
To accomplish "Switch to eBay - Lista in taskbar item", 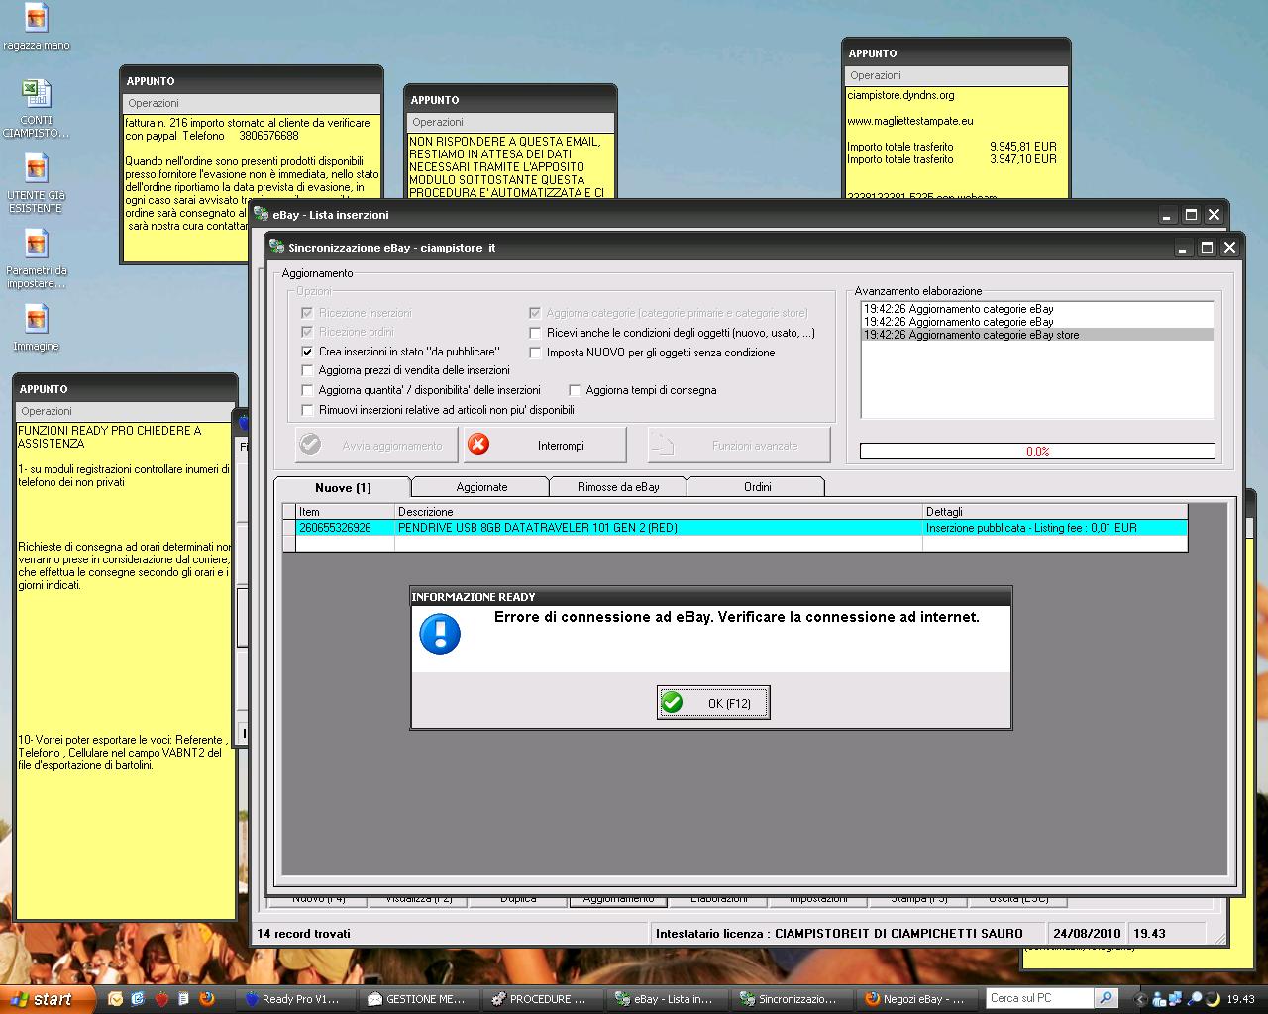I will pos(666,999).
